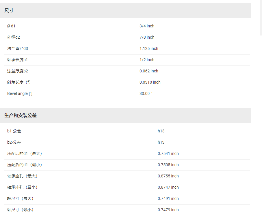Select the 轴尺寸（最大）label
Image resolution: width=262 pixels, height=223 pixels.
pos(20,199)
